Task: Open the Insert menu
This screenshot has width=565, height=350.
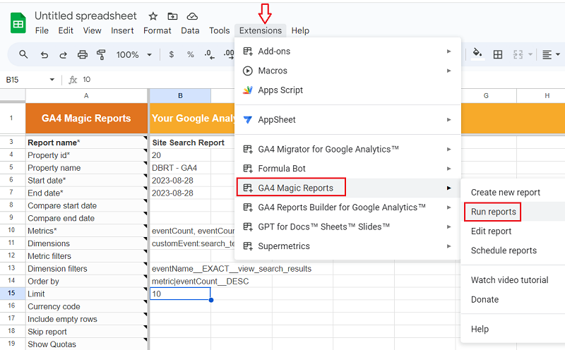Action: 122,30
